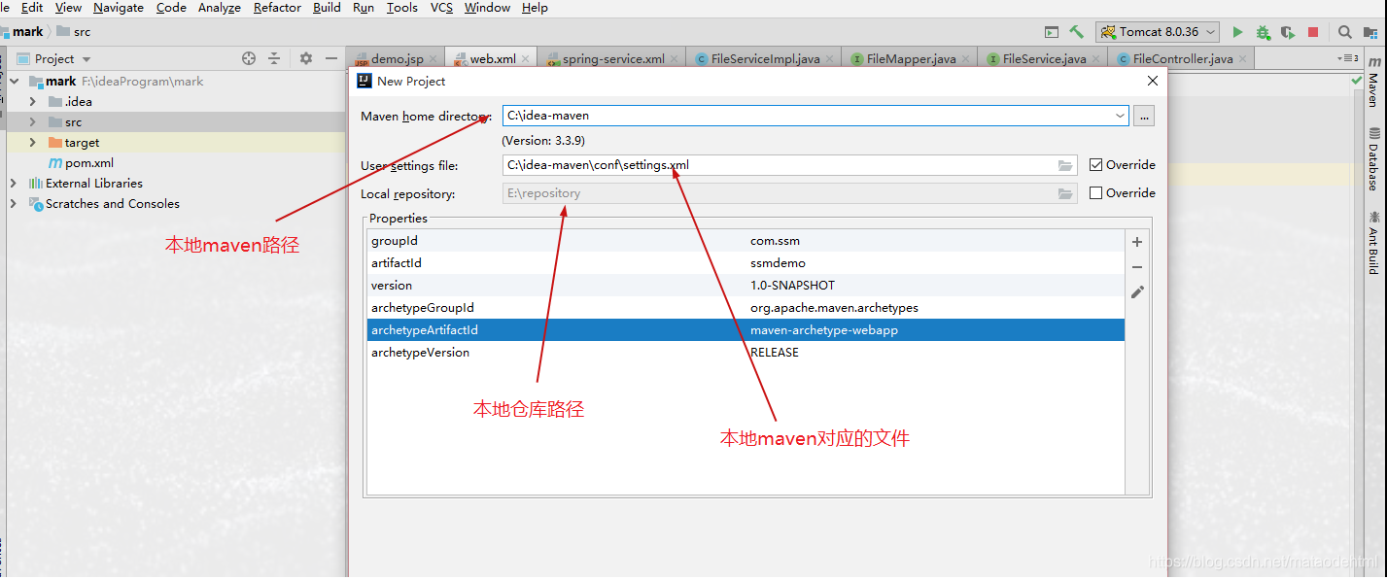The height and width of the screenshot is (580, 1387).
Task: Select the archetypeGroupId property row
Action: [746, 308]
